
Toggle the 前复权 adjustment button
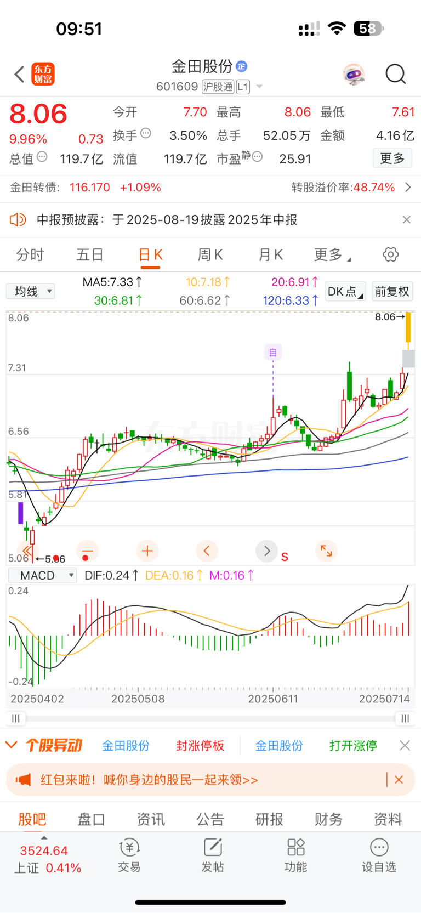[x=392, y=292]
